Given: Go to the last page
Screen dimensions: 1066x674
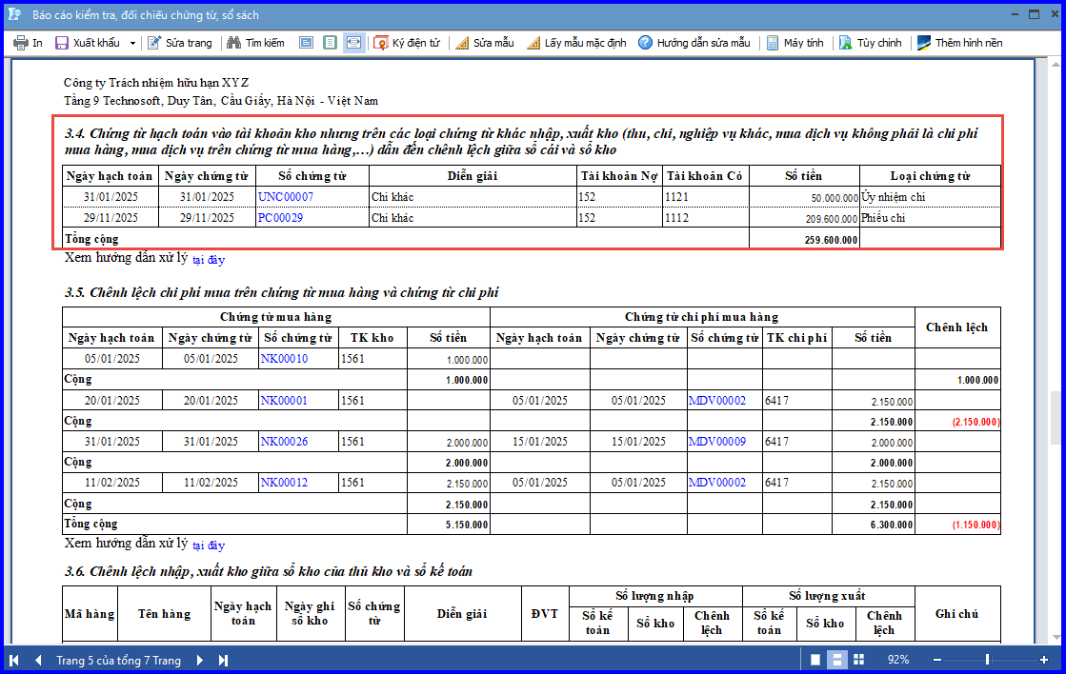Looking at the screenshot, I should 223,660.
